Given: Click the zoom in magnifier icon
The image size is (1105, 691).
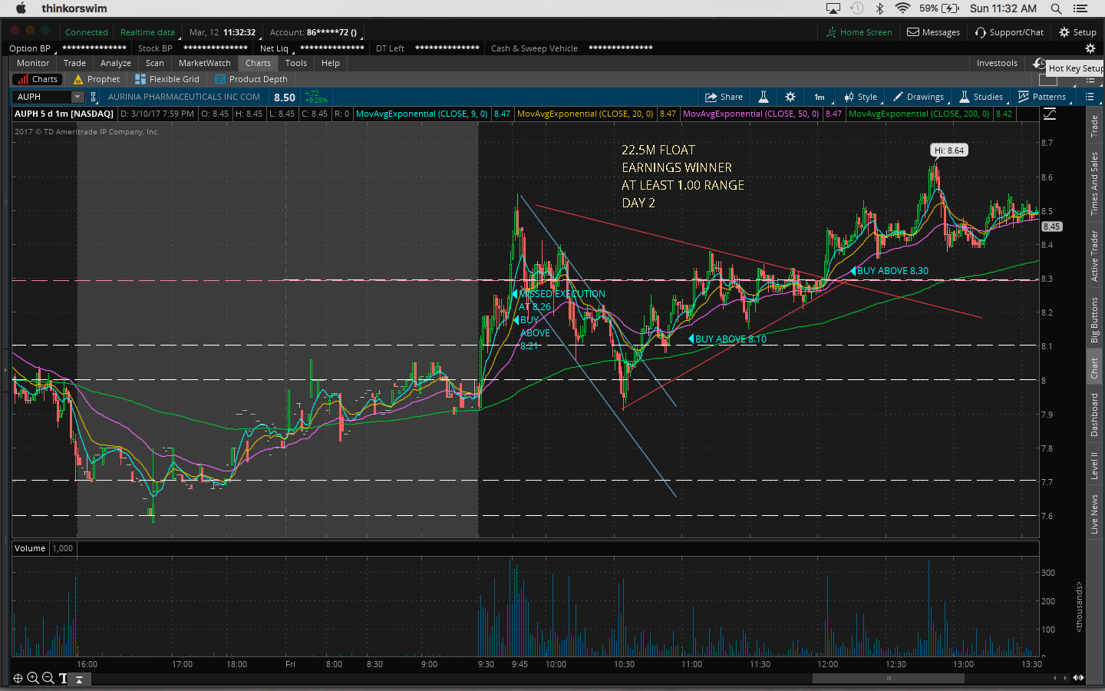Looking at the screenshot, I should tap(33, 679).
